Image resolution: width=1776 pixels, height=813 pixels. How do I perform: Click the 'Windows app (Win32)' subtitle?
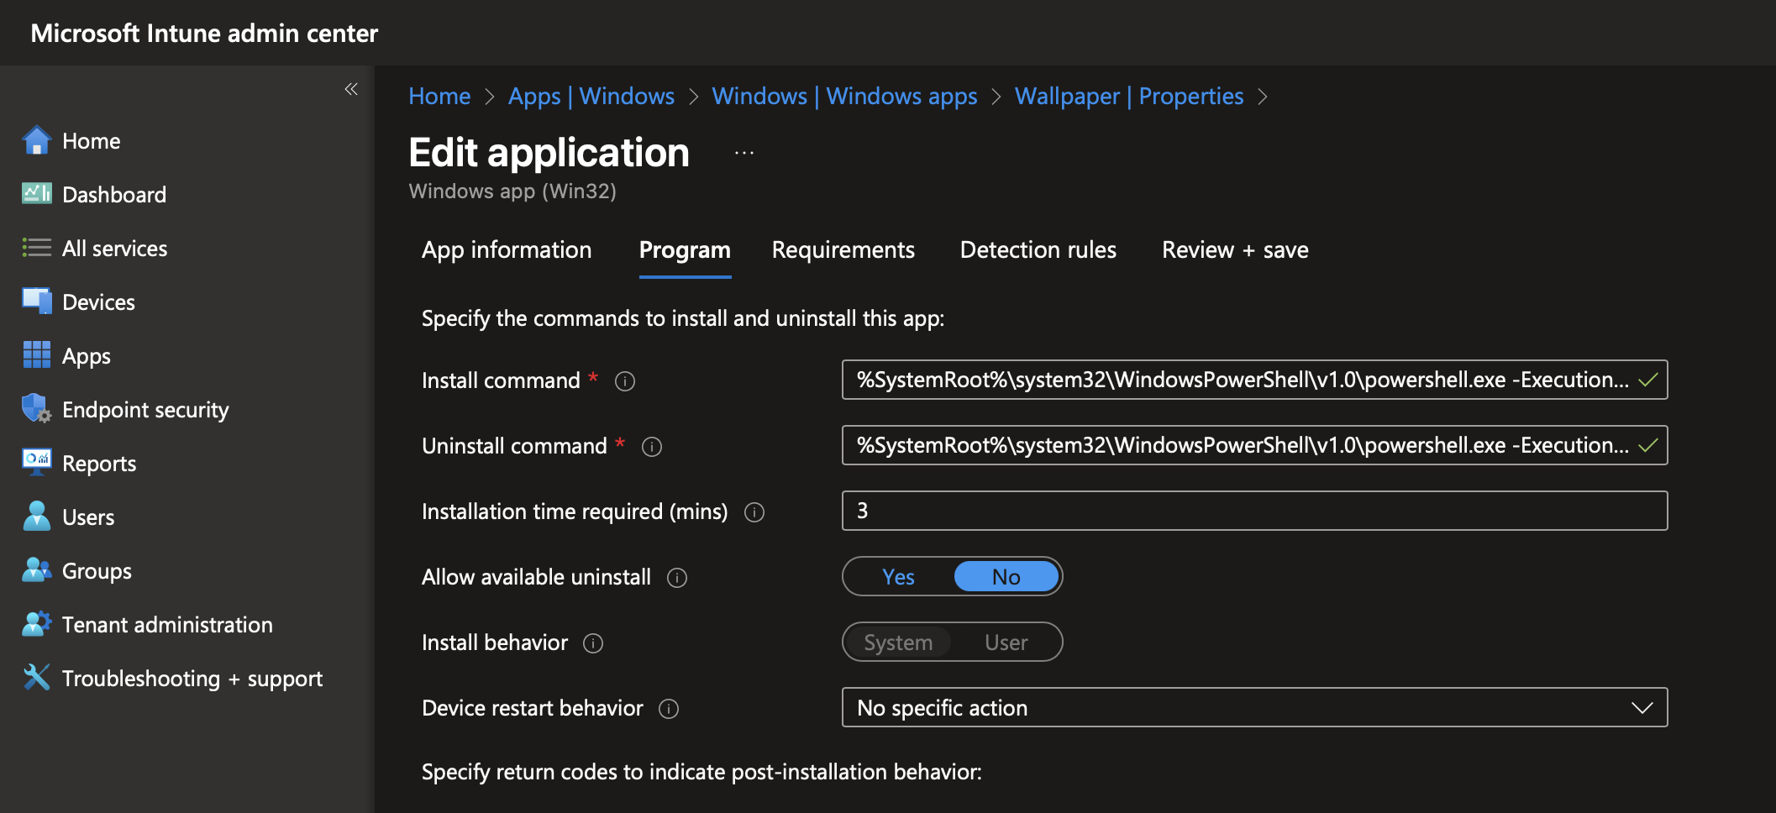pyautogui.click(x=512, y=191)
